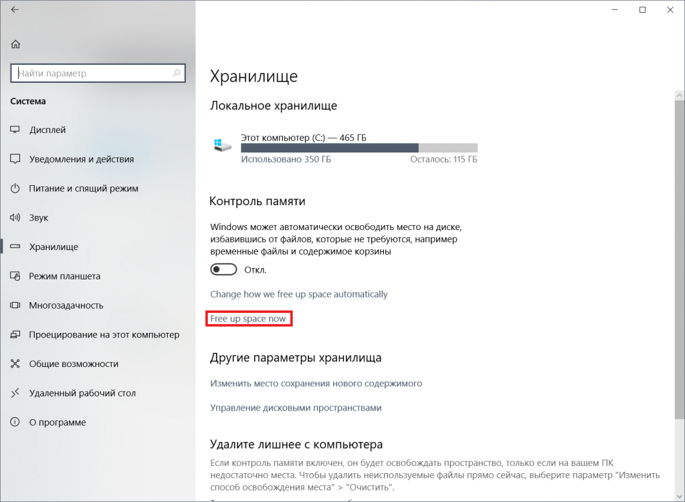Open О программе page
The width and height of the screenshot is (685, 502).
58,422
